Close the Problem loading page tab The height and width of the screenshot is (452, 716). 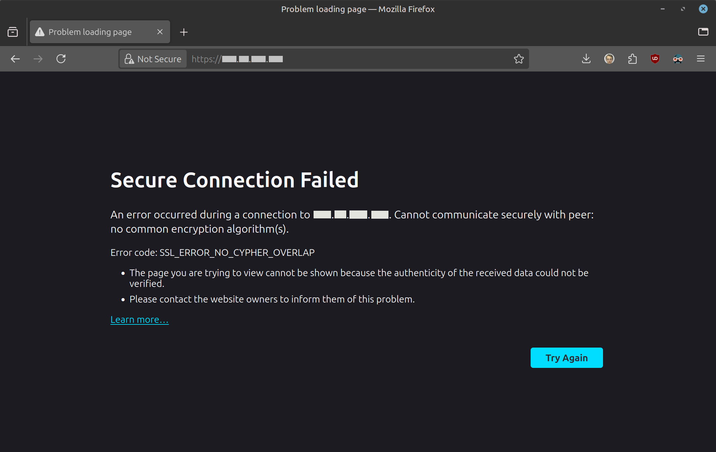160,32
